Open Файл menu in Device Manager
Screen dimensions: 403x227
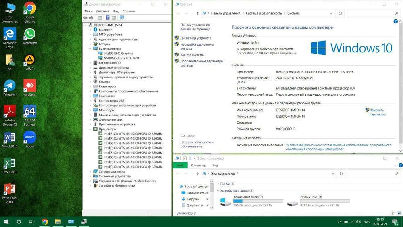[x=88, y=11]
